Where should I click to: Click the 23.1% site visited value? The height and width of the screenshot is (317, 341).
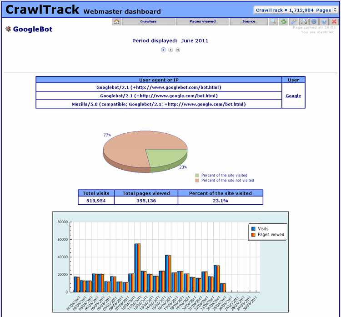coord(221,201)
